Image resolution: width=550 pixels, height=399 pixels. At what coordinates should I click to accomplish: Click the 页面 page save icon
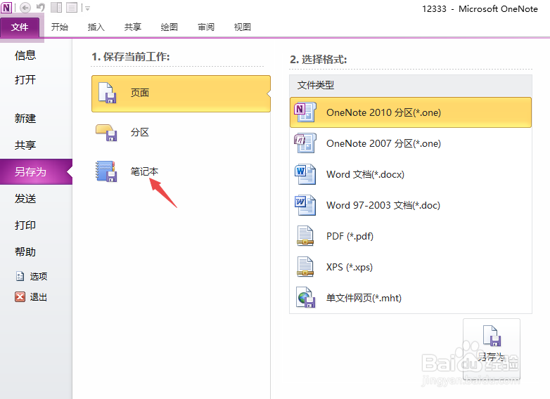click(108, 93)
